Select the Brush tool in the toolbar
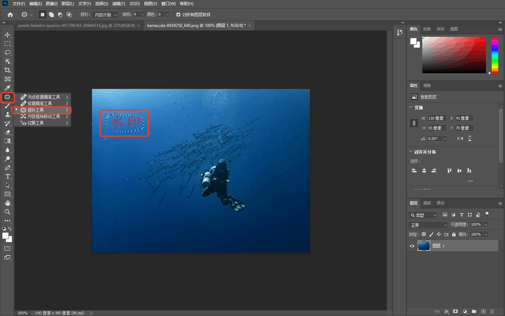The image size is (505, 316). click(7, 106)
